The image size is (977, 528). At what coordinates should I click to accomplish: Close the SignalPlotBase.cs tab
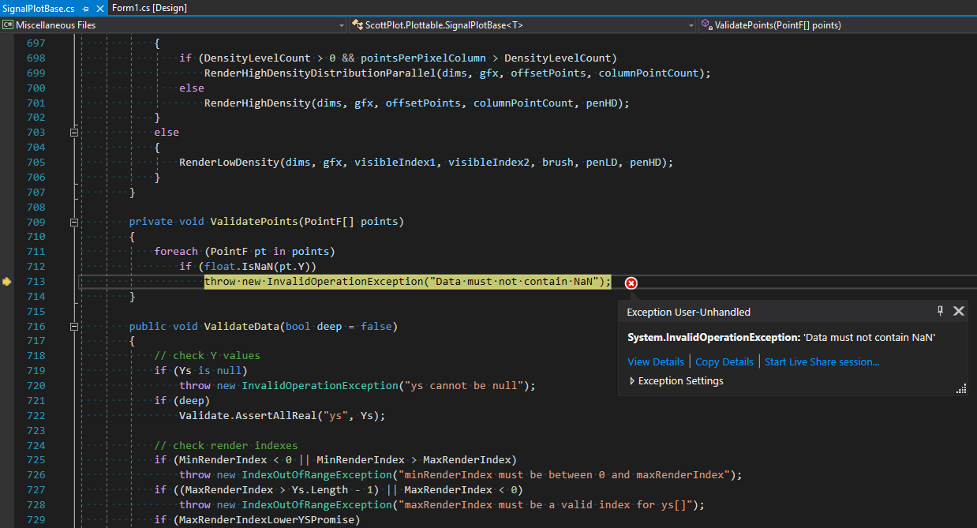(99, 8)
